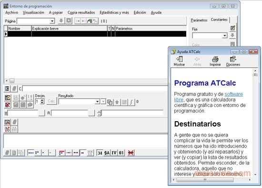
Task: Click the square frame icon next to Página
Action: (69, 21)
